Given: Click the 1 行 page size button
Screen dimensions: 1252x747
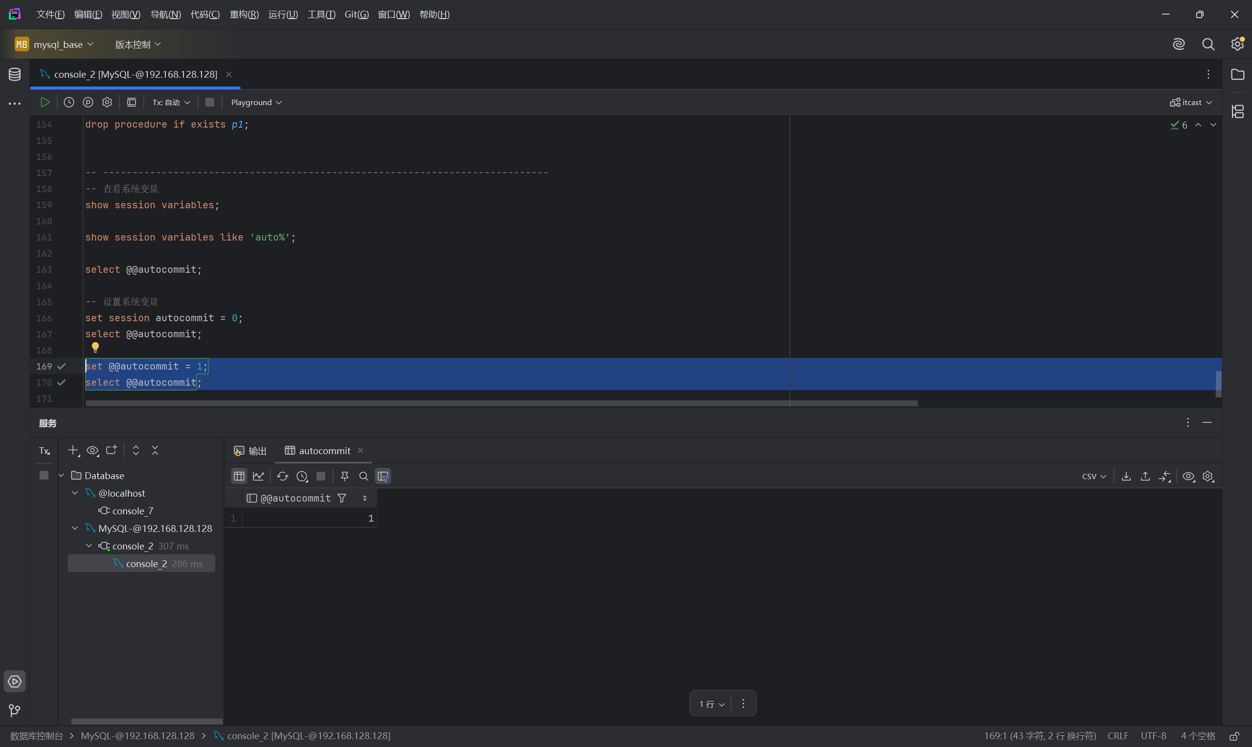Looking at the screenshot, I should pos(711,703).
